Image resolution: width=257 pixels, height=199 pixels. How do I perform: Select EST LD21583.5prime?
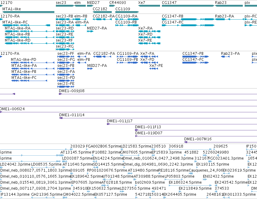pos(136,146)
